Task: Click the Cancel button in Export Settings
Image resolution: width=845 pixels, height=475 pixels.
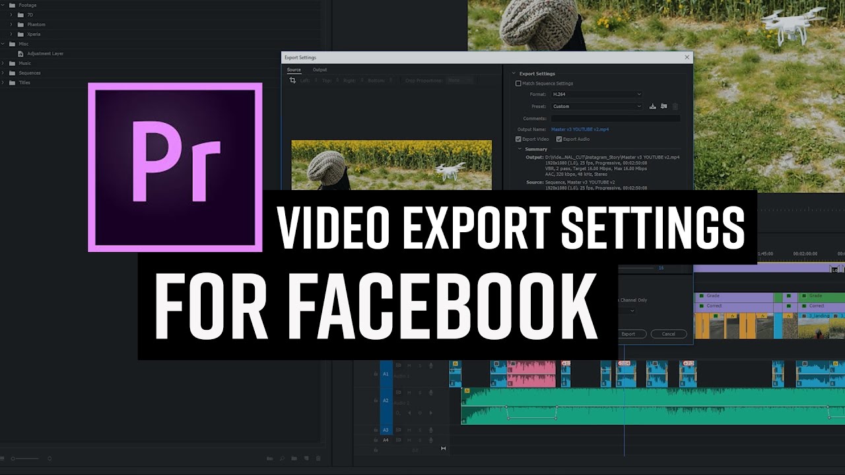Action: 668,334
